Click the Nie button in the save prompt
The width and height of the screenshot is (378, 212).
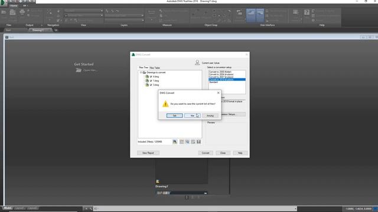click(x=193, y=115)
